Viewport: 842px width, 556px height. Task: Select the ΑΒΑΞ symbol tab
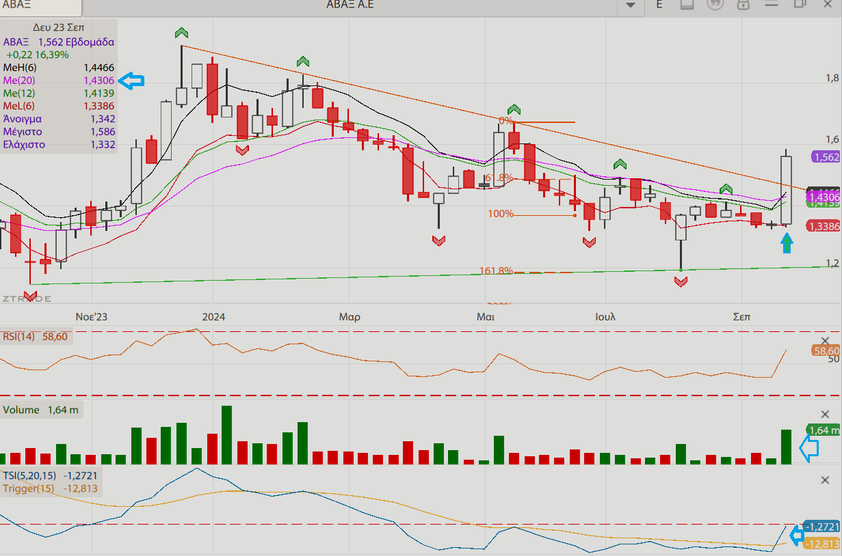point(40,7)
